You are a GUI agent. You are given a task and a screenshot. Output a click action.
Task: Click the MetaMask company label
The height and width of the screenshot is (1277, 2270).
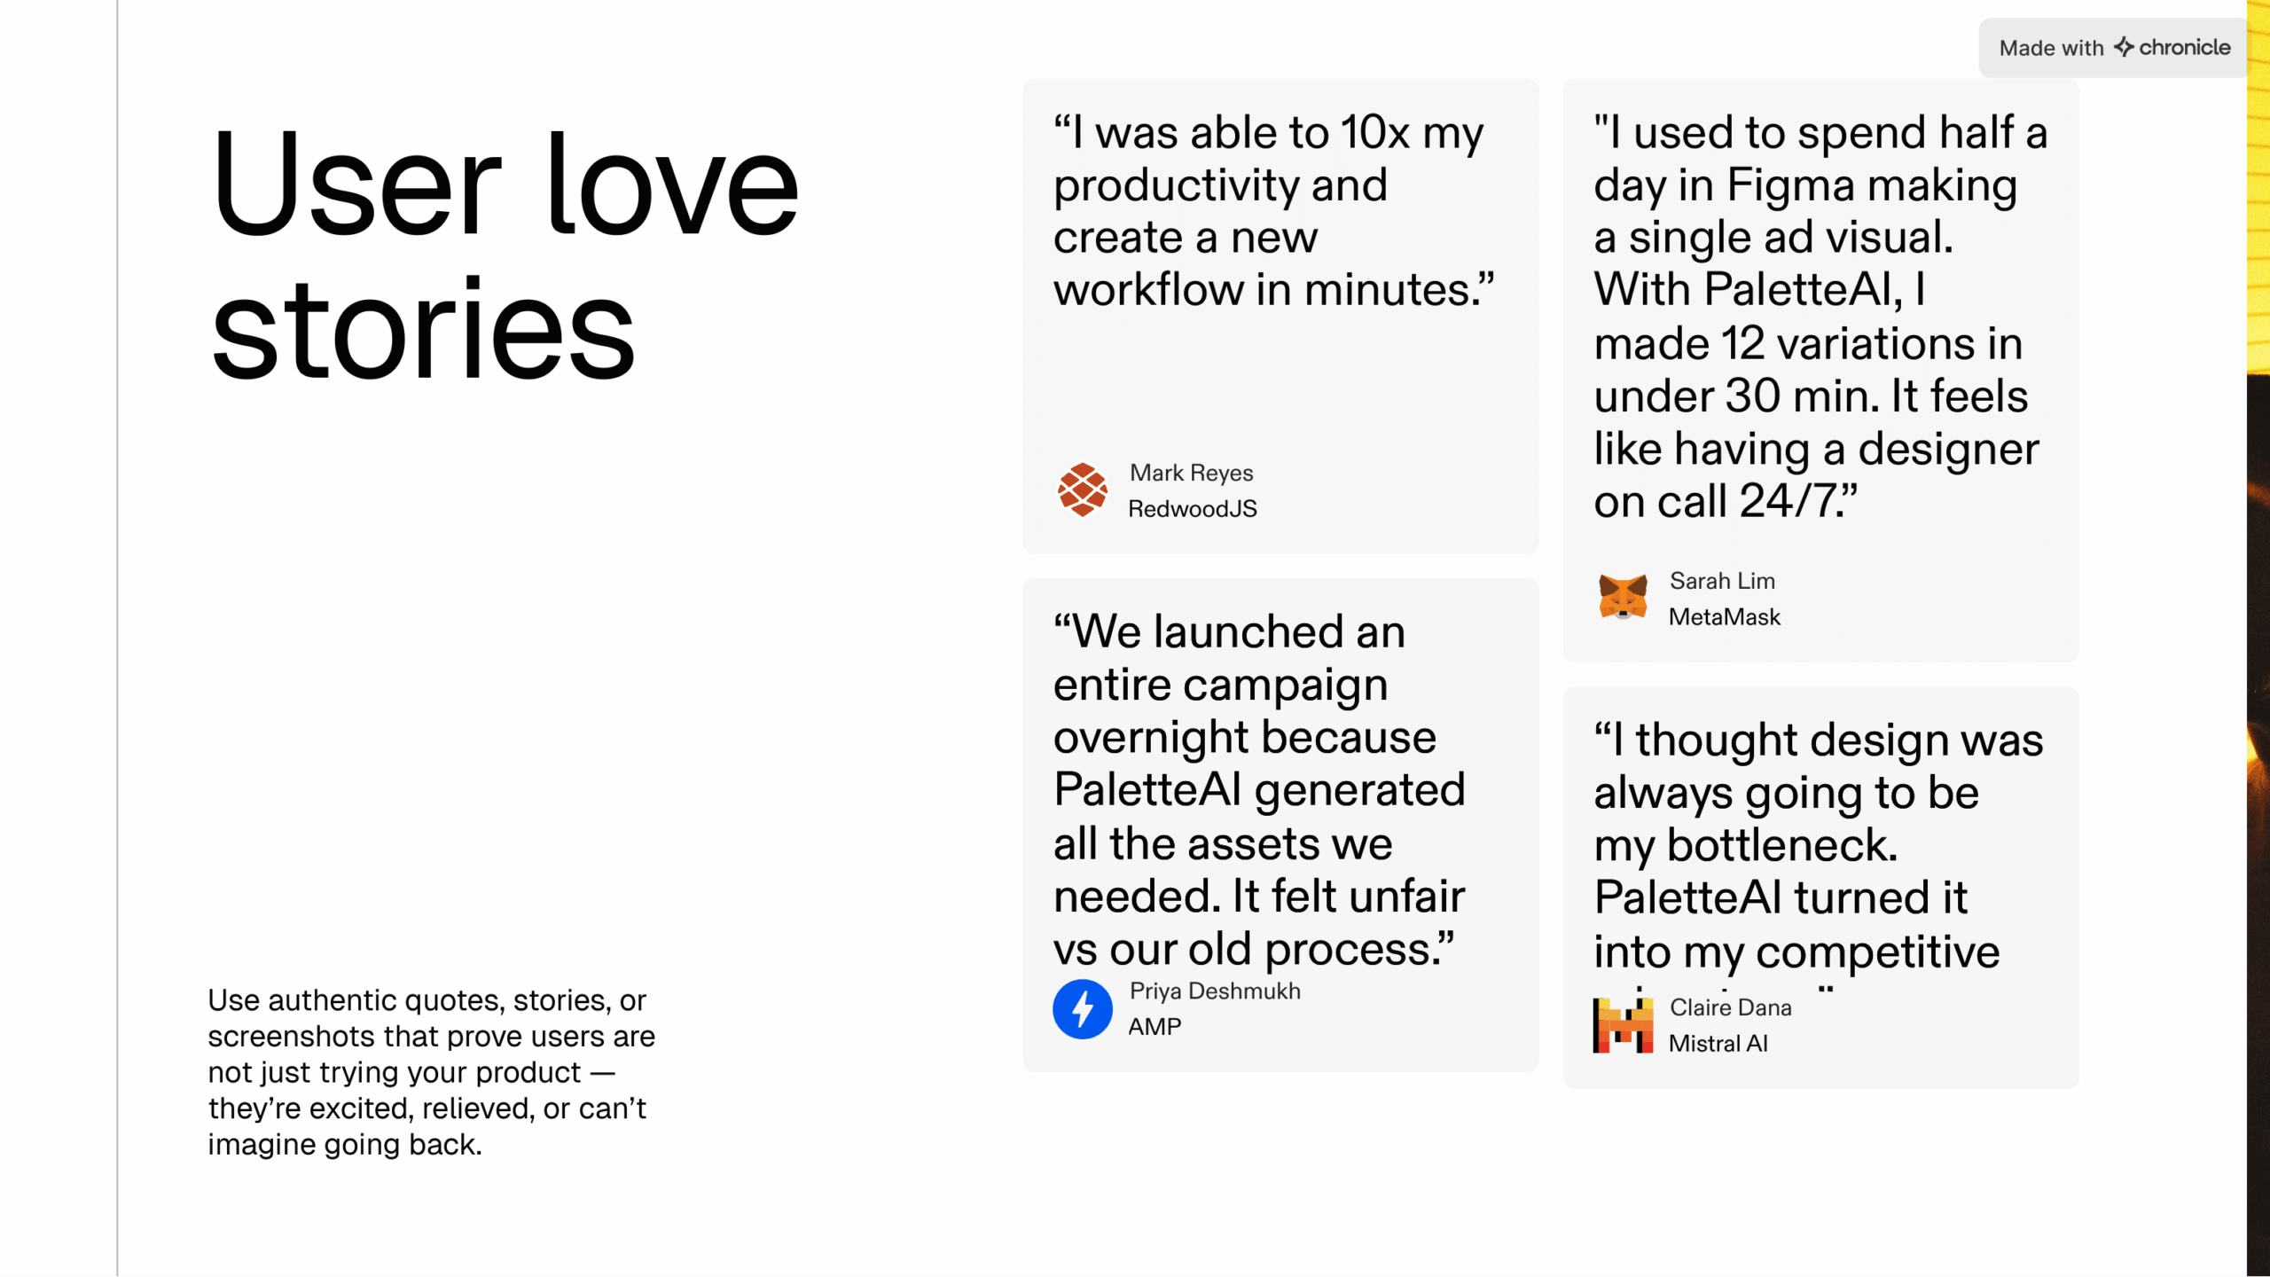[1724, 617]
